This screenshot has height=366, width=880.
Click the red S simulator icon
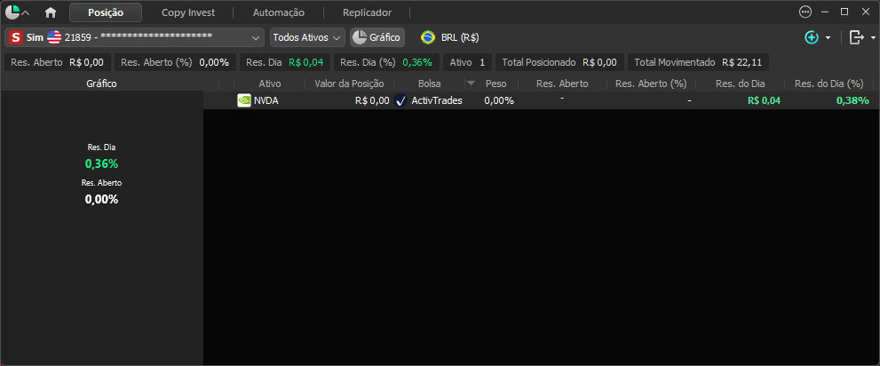pos(15,37)
